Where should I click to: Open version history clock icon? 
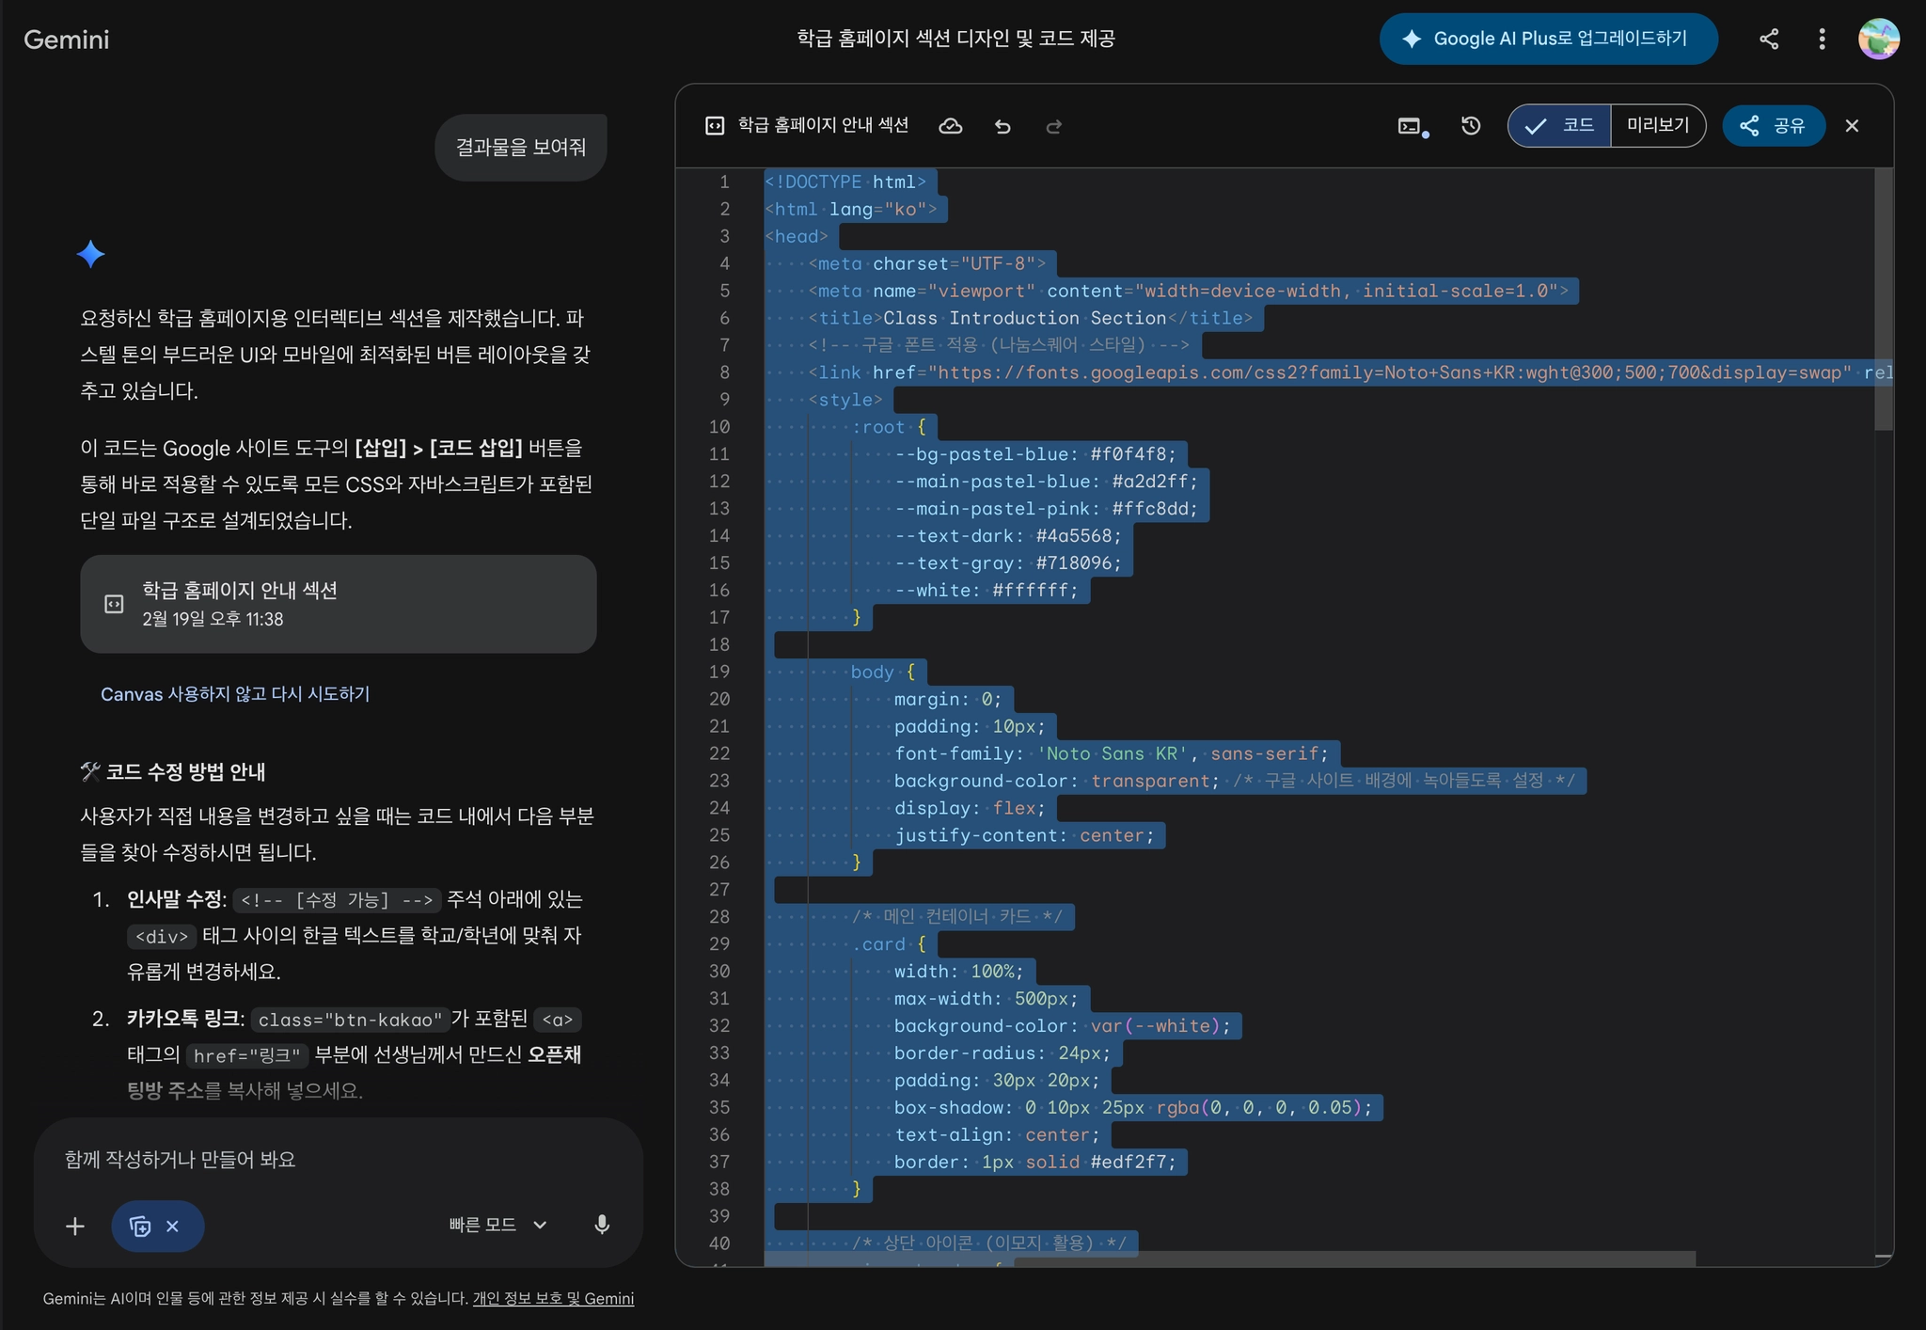click(x=1471, y=126)
